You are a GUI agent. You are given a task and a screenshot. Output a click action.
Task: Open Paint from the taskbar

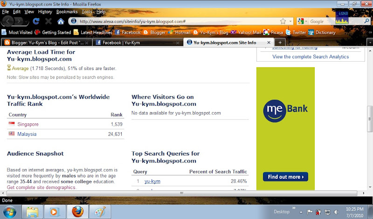[100, 212]
